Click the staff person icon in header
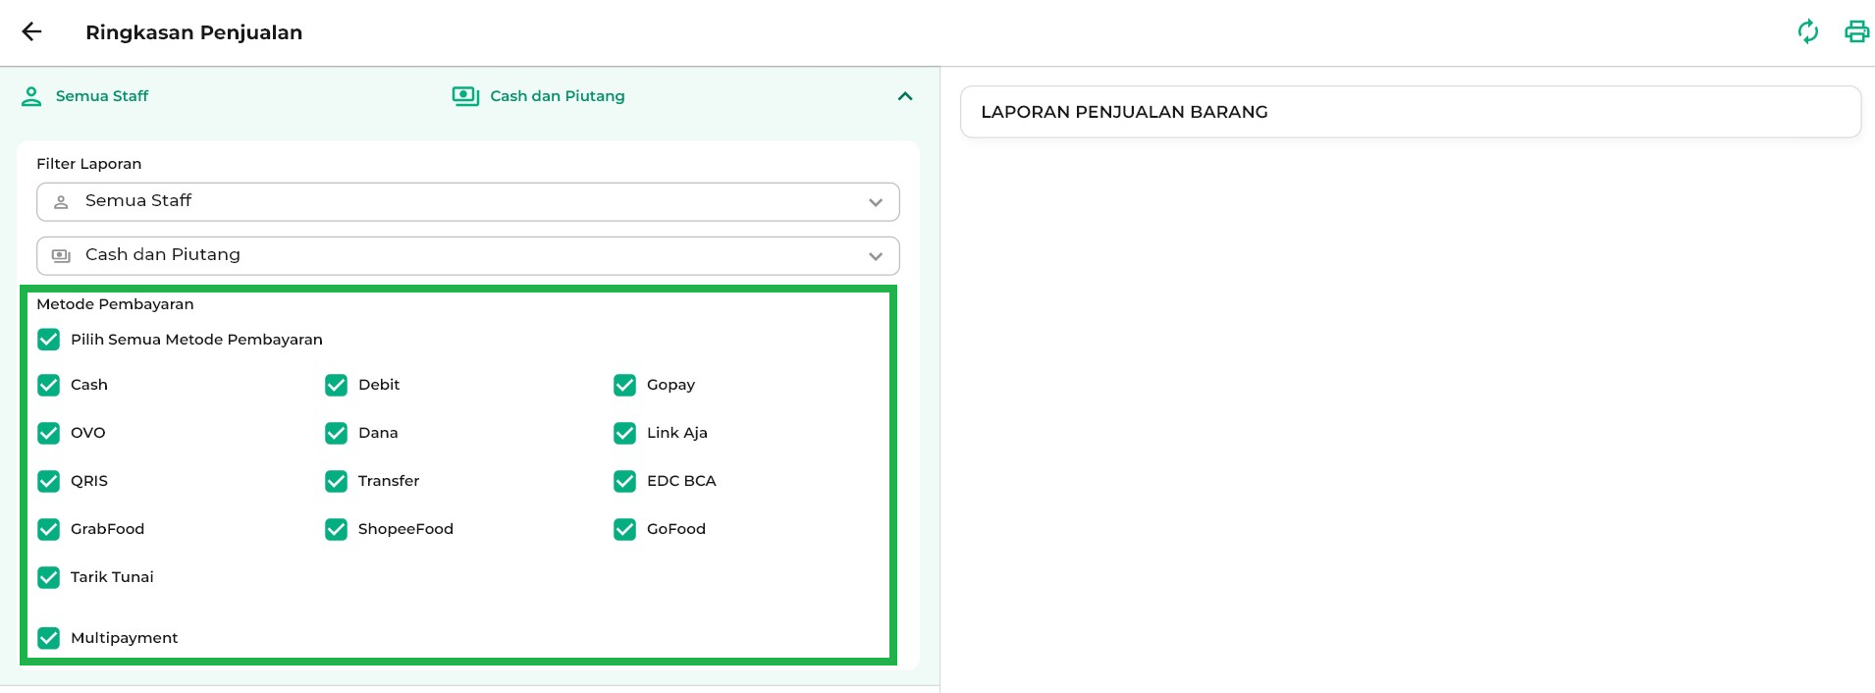 [31, 96]
